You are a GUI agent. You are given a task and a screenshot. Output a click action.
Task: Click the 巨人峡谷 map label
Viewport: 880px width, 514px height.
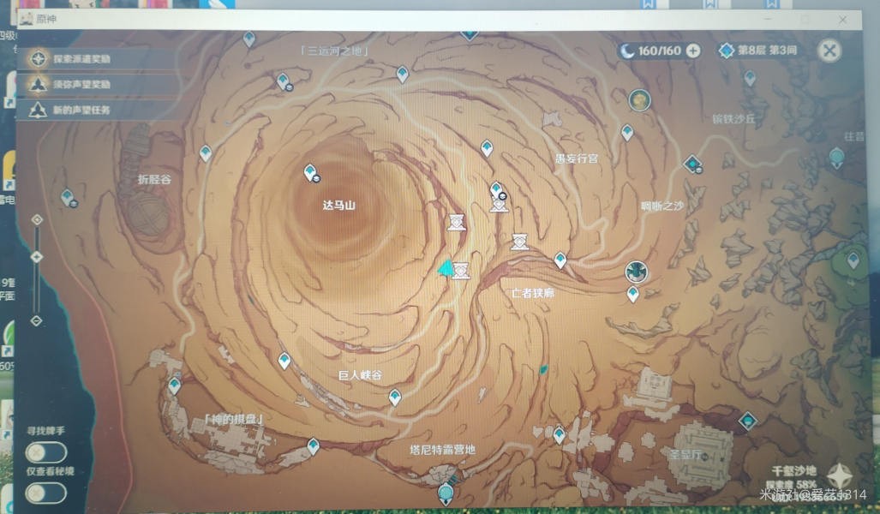(x=360, y=375)
